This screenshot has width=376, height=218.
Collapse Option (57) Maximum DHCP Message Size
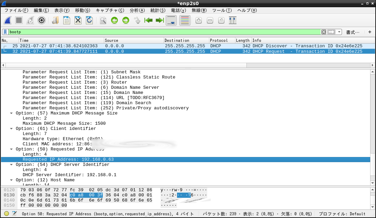tap(11, 113)
